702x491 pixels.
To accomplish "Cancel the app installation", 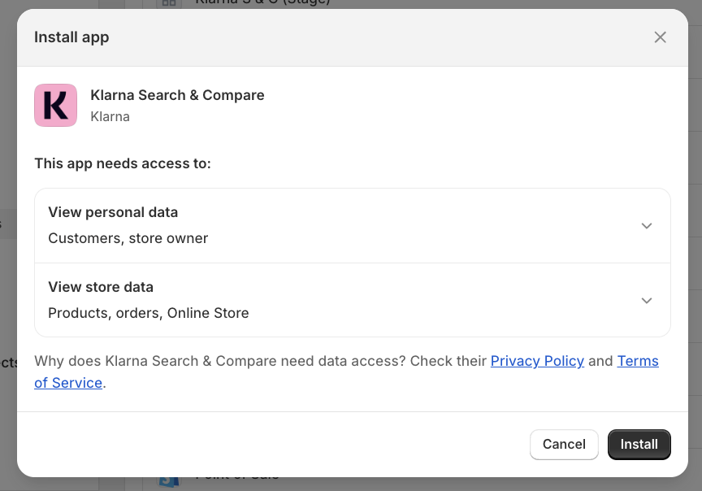I will point(564,445).
